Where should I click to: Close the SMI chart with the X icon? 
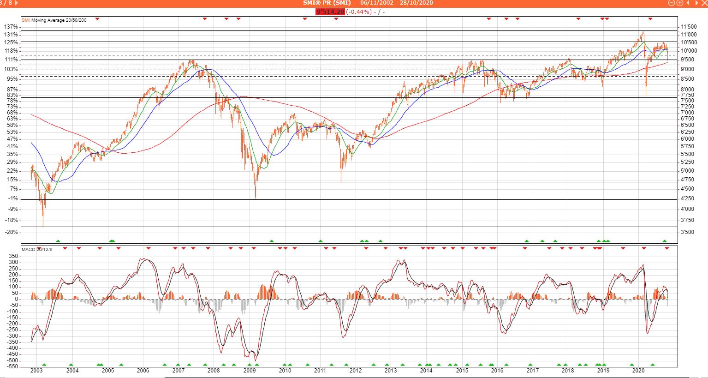point(704,3)
